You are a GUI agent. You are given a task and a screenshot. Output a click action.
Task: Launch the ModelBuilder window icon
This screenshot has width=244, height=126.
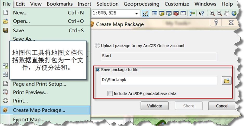[x=192, y=13]
